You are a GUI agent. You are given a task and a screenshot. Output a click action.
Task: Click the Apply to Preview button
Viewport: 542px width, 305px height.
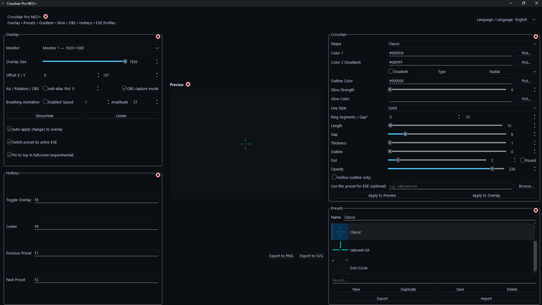pyautogui.click(x=382, y=195)
